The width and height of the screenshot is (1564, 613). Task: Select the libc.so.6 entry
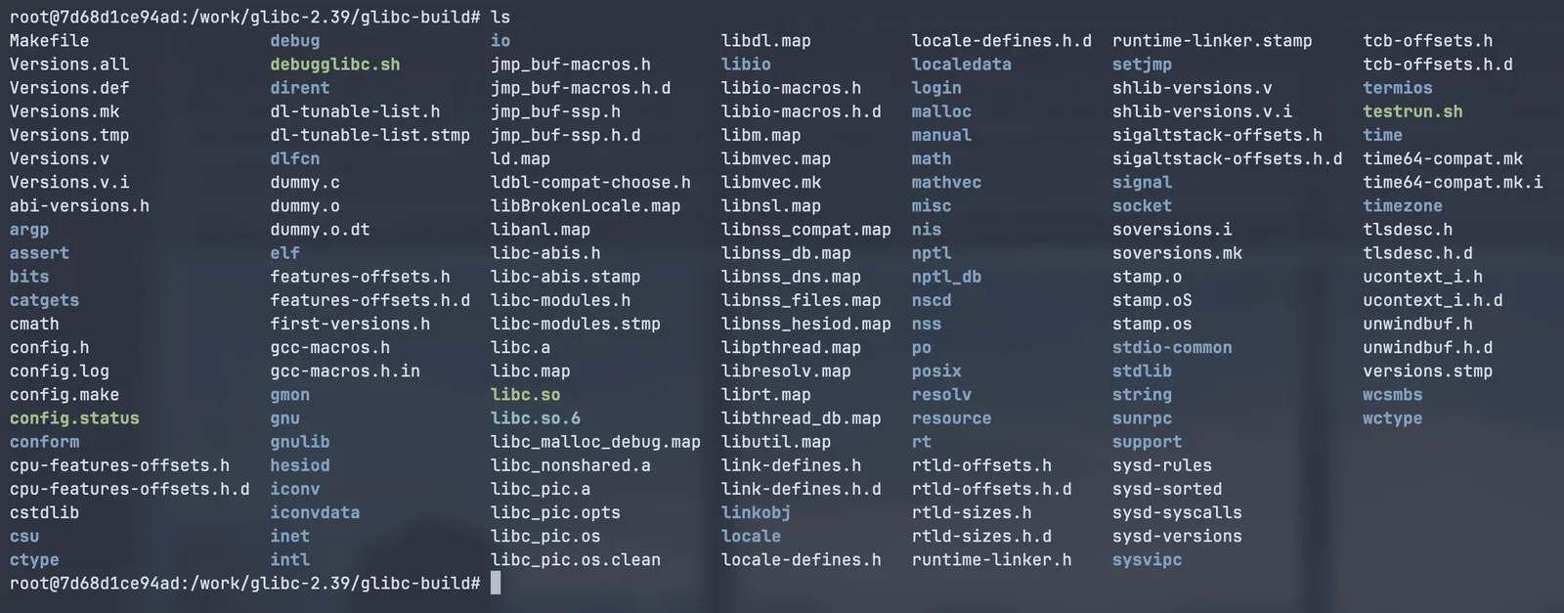(x=536, y=418)
